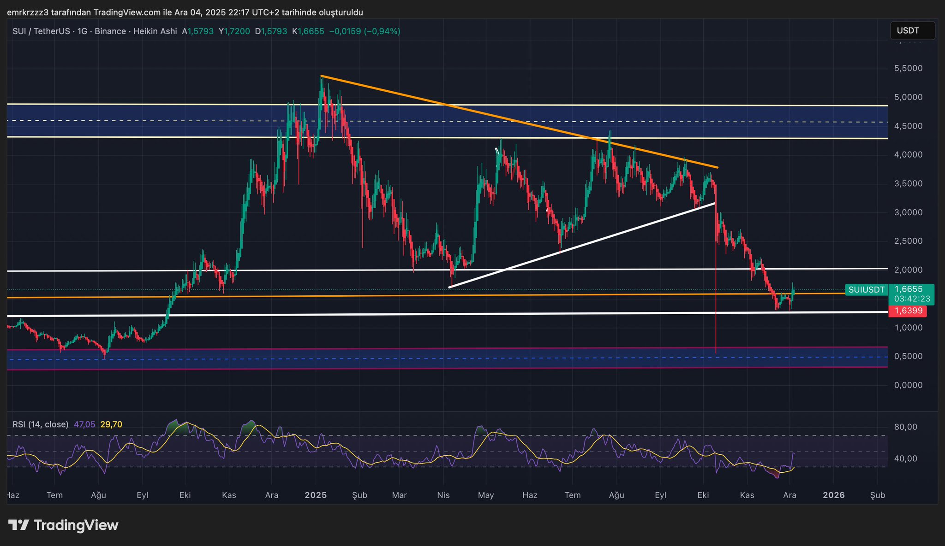Click the 1G interval text in header
The width and height of the screenshot is (945, 546).
coord(82,31)
